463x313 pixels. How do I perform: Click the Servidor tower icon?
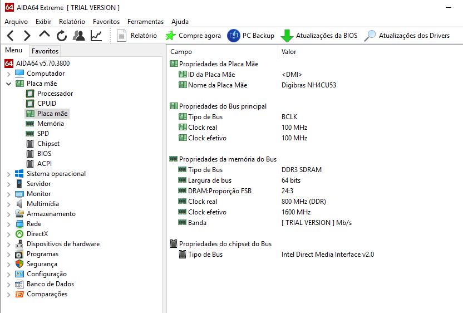[x=19, y=184]
